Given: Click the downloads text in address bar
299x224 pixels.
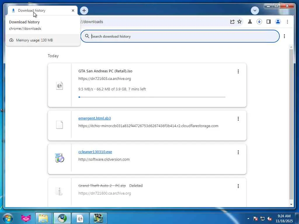Looking at the screenshot, I should pyautogui.click(x=92, y=22).
